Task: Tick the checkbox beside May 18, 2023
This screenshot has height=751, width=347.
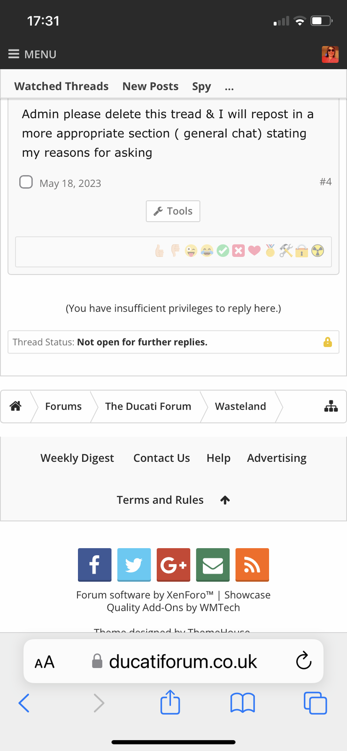Action: [26, 182]
